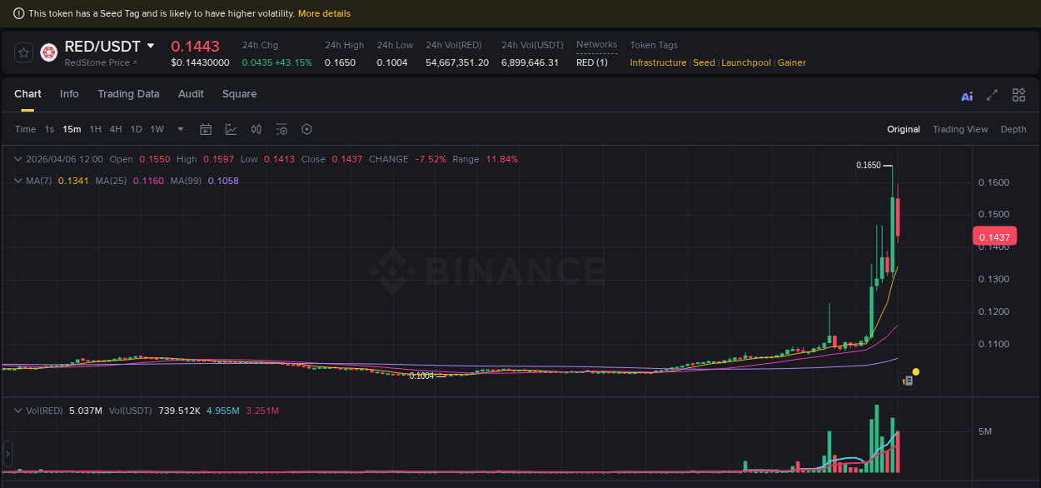The width and height of the screenshot is (1041, 488).
Task: Open the RED/USDT pair selector dropdown
Action: click(x=151, y=46)
